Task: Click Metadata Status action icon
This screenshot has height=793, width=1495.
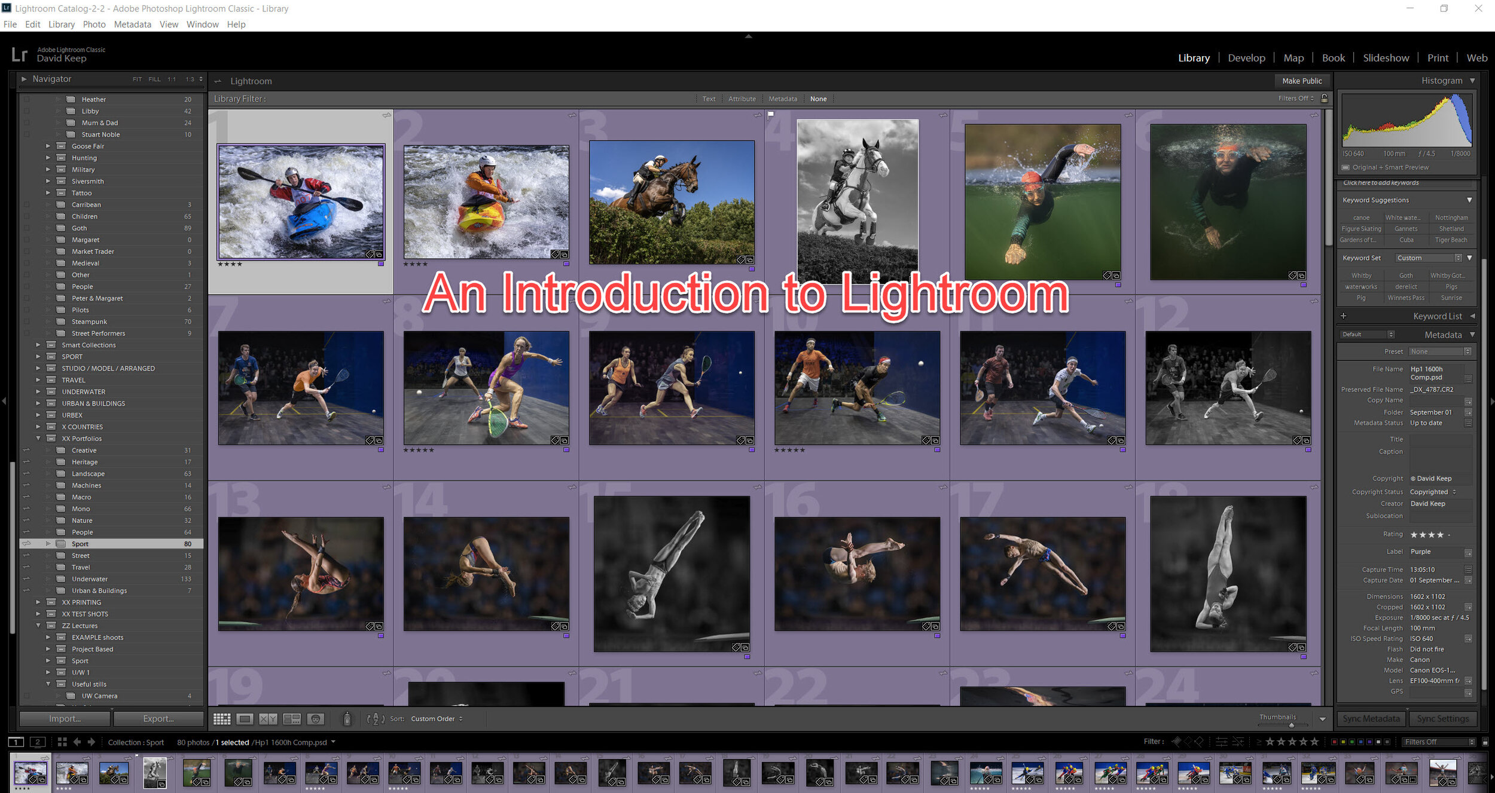Action: (1468, 423)
